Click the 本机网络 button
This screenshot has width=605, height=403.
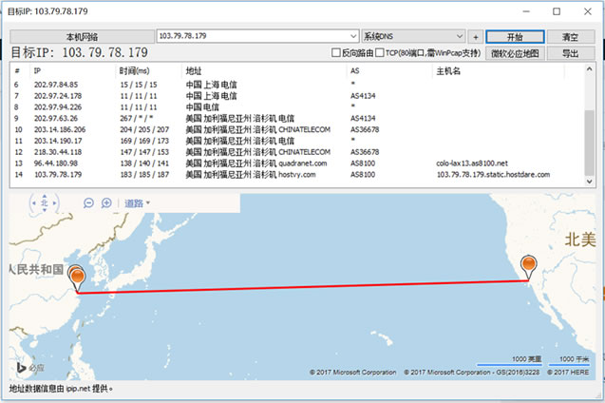coord(80,36)
